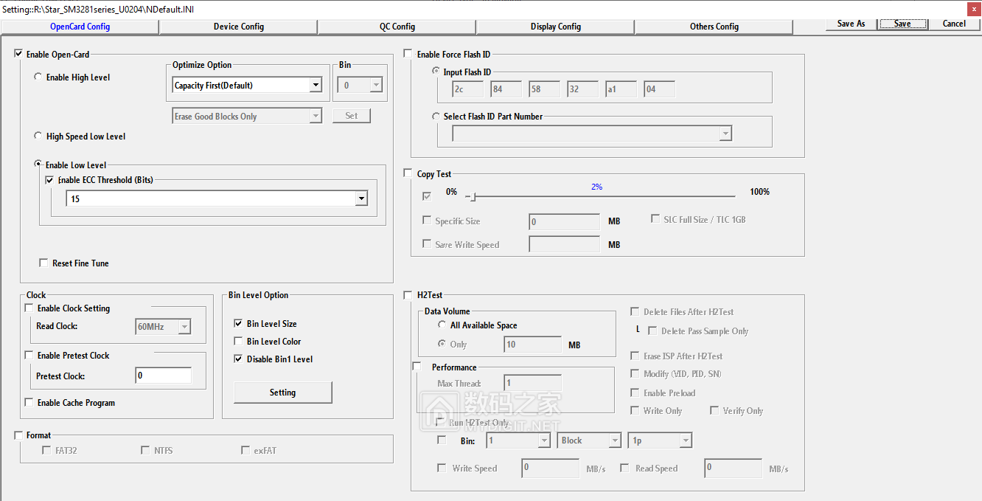Check the Enable Force Flash ID option
This screenshot has height=501, width=982.
409,55
